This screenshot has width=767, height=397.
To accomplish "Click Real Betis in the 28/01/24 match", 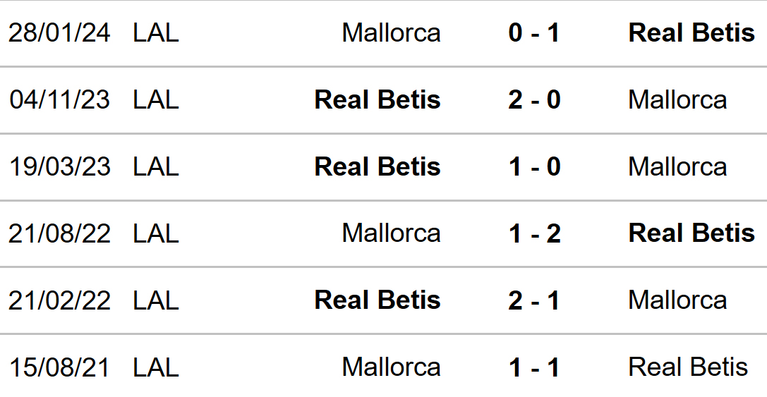I will tap(691, 32).
